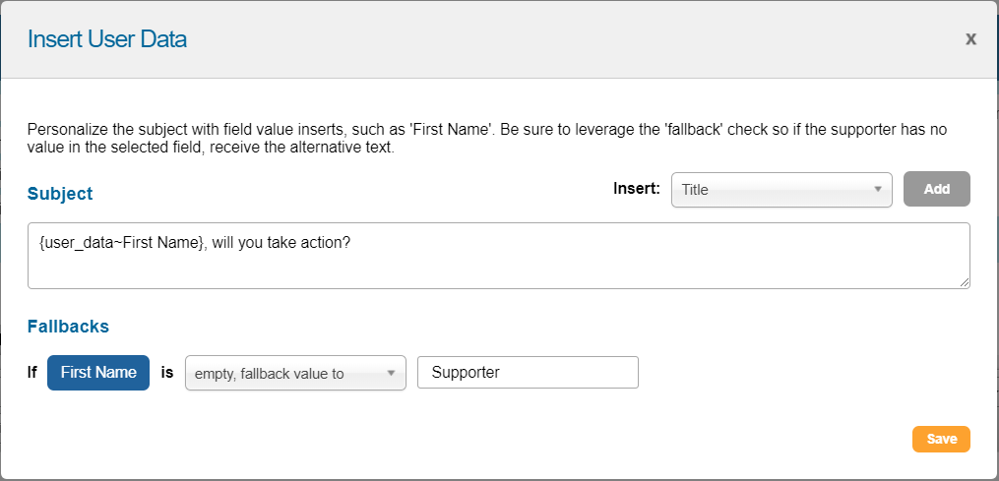Place cursor after 'will you take action?'

353,241
